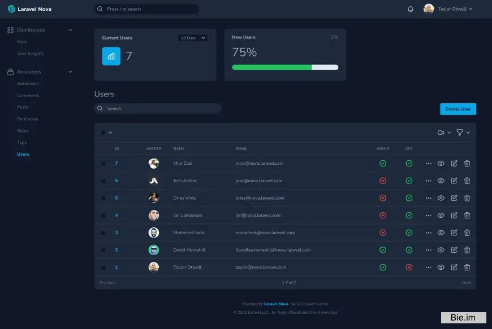The width and height of the screenshot is (492, 329).
Task: View Mior Zaki user details eye icon
Action: pyautogui.click(x=441, y=164)
